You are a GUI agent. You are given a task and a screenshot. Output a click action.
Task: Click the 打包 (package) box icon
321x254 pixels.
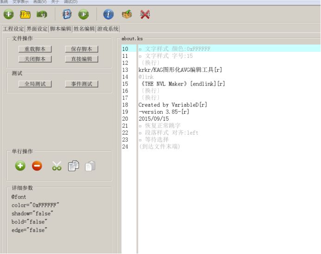point(126,14)
